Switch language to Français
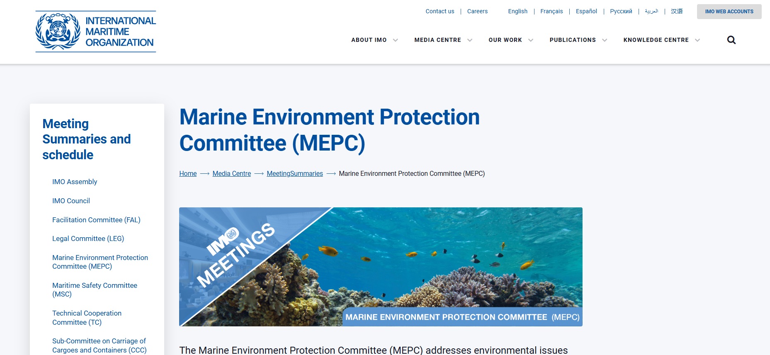The height and width of the screenshot is (355, 770). coord(551,11)
